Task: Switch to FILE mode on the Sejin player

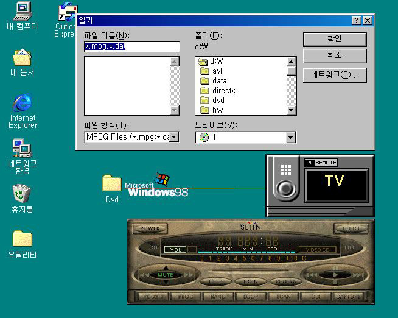Action: coord(349,247)
